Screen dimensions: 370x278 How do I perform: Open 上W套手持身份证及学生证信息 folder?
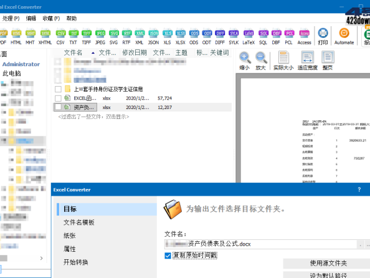pyautogui.click(x=108, y=89)
